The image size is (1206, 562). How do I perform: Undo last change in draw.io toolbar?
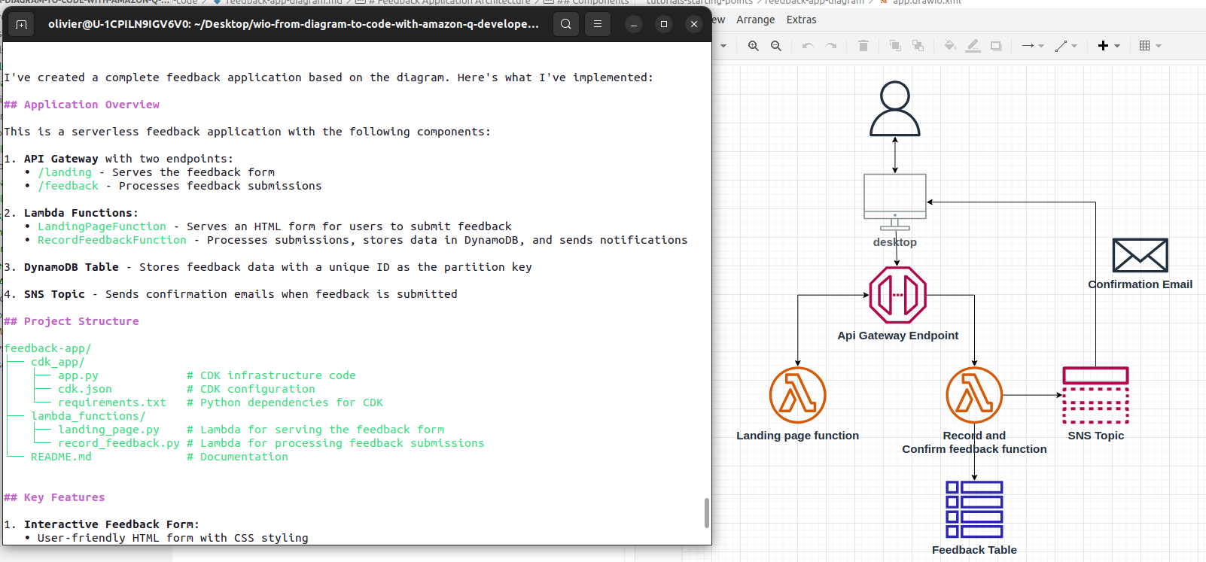tap(808, 46)
